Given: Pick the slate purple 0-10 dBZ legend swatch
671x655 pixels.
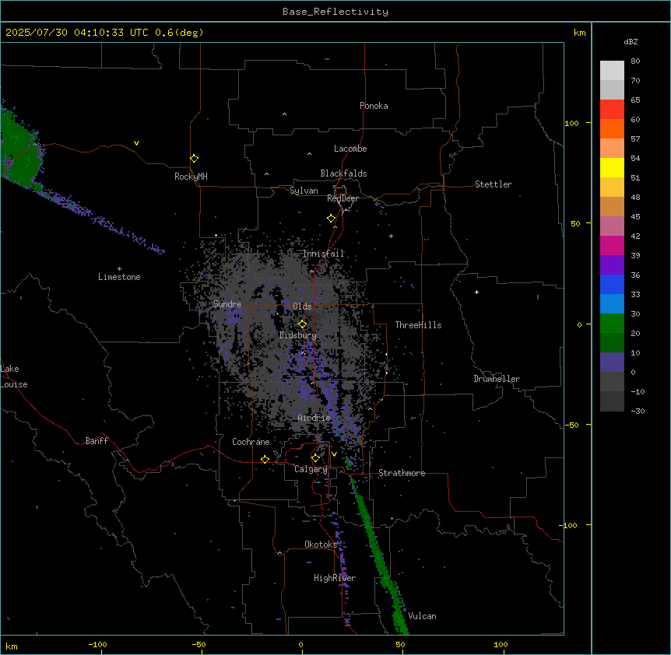Looking at the screenshot, I should pyautogui.click(x=612, y=363).
